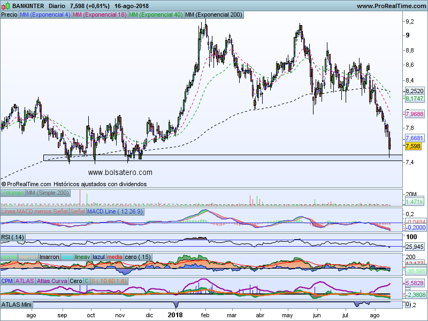Click the 8,2520 moving average price tag
This screenshot has width=428, height=321.
pyautogui.click(x=415, y=91)
